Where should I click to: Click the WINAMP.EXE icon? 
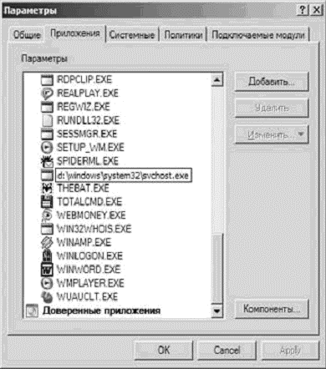click(47, 243)
